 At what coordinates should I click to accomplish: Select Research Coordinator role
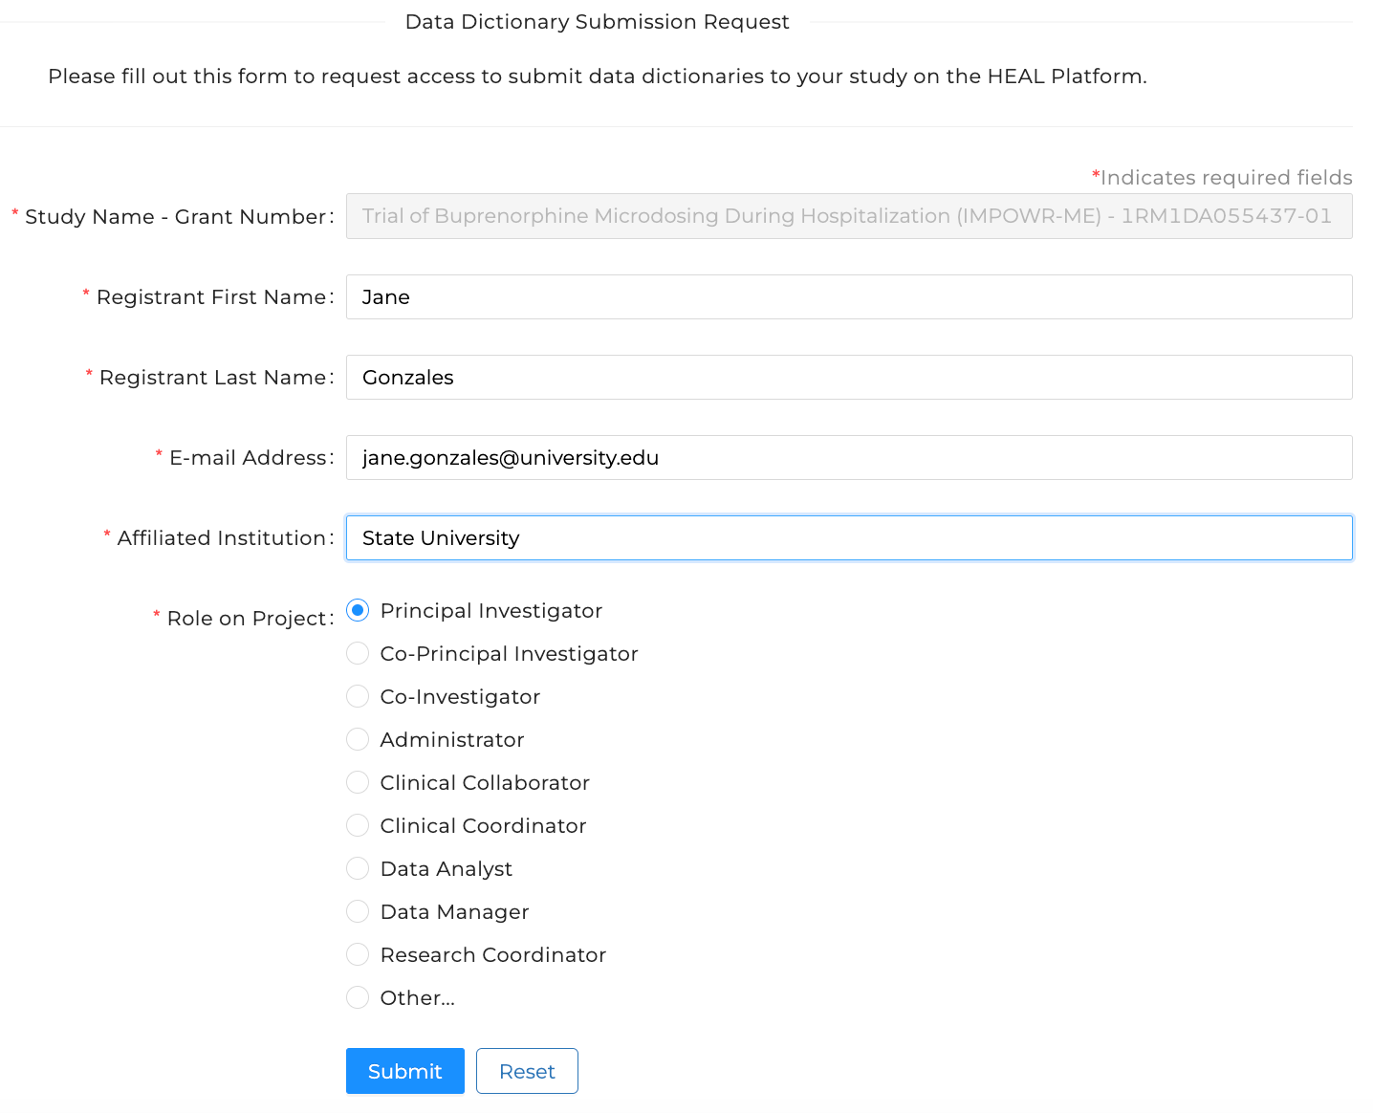click(358, 954)
